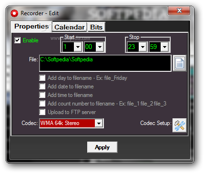Check Add date to filename

point(42,86)
